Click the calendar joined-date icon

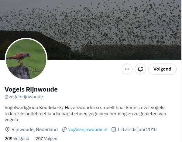point(114,129)
